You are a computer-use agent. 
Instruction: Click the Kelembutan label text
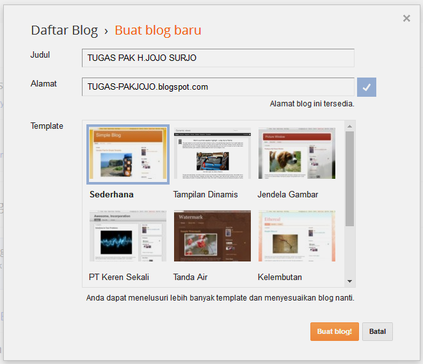(280, 277)
